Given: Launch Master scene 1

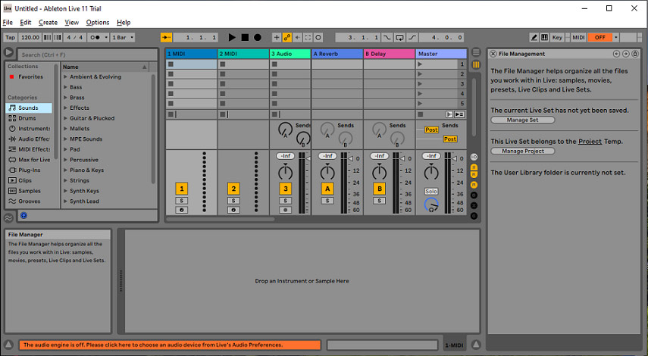Looking at the screenshot, I should (419, 64).
